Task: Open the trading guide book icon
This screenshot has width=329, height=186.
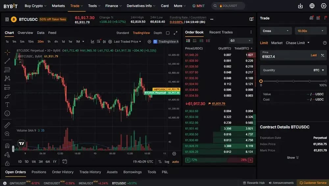Action: pyautogui.click(x=251, y=19)
